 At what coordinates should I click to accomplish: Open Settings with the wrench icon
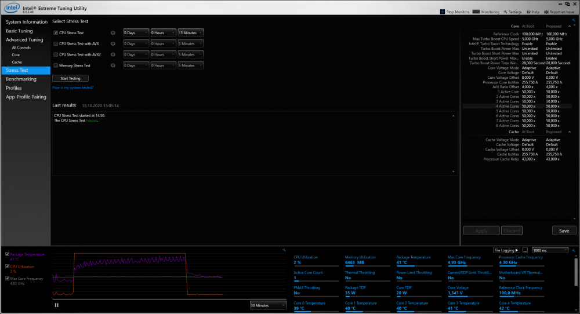[x=505, y=12]
